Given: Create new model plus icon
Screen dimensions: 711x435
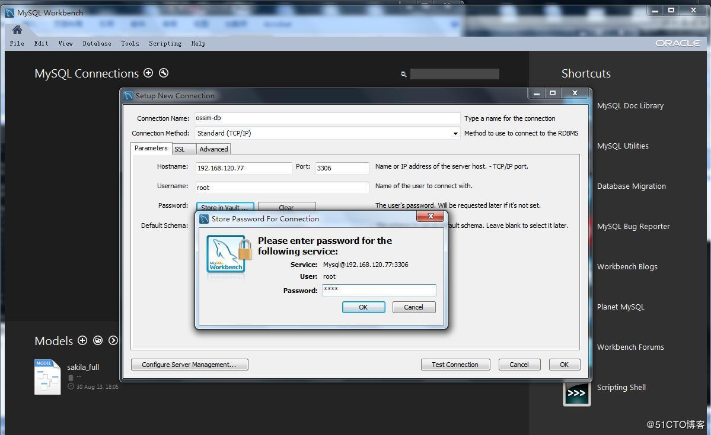Looking at the screenshot, I should click(82, 340).
